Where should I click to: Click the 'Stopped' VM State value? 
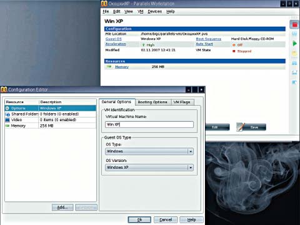tap(244, 51)
